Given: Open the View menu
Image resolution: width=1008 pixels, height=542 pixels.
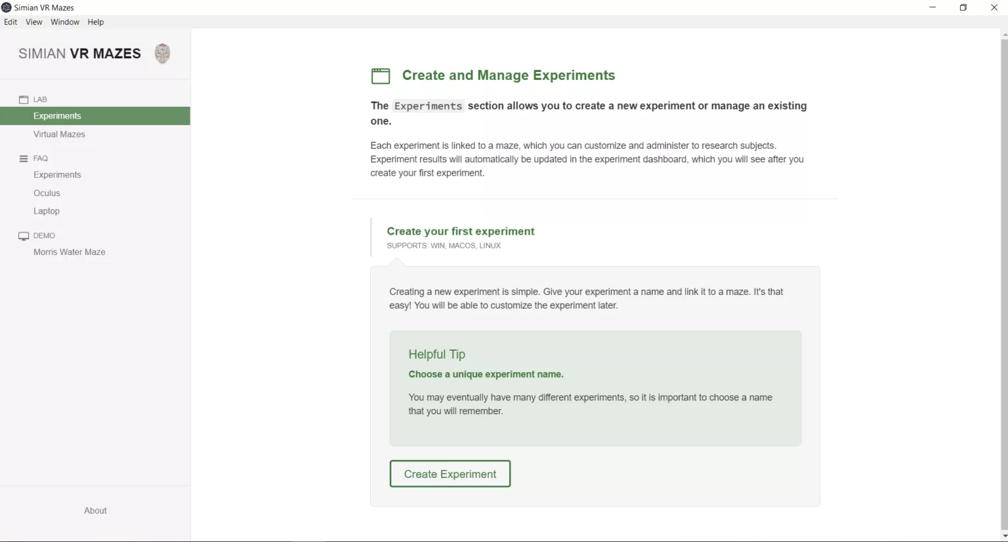Looking at the screenshot, I should click(34, 22).
